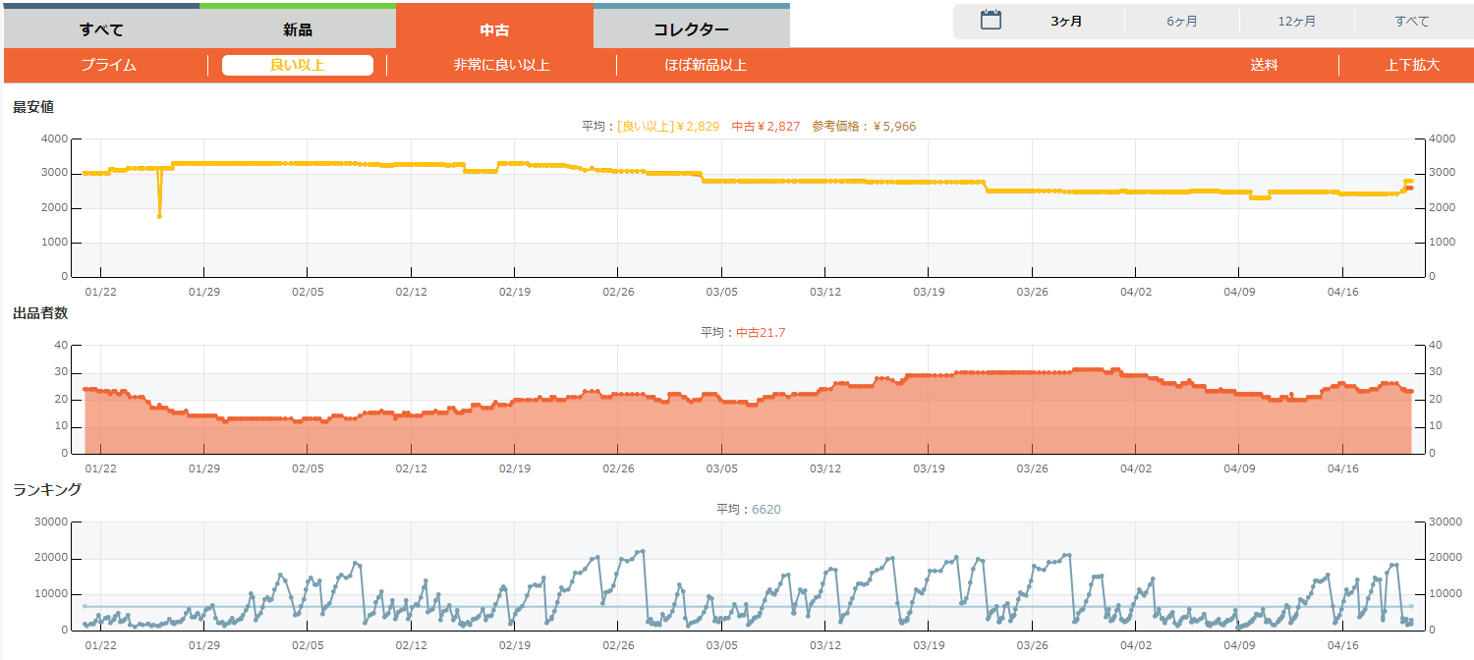
Task: Set time range to 12ヶ月
Action: pyautogui.click(x=1297, y=22)
